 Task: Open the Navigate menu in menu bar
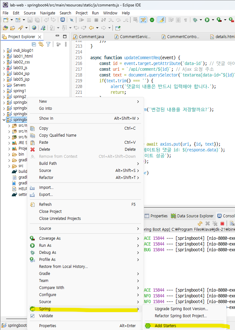tap(48, 13)
